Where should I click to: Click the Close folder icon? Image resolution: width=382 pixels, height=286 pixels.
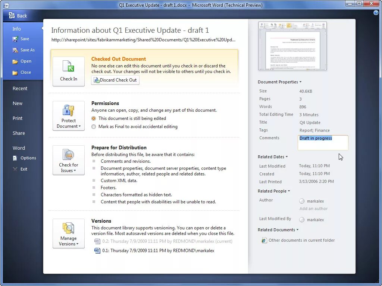[15, 73]
